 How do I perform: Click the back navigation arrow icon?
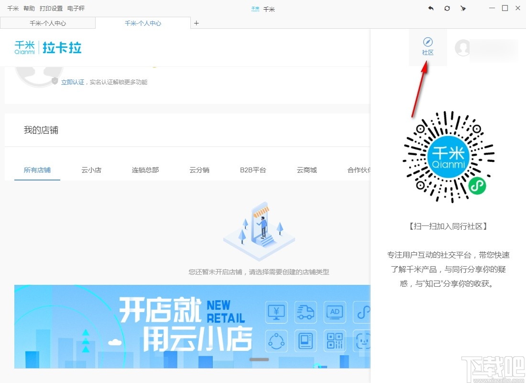click(x=431, y=8)
